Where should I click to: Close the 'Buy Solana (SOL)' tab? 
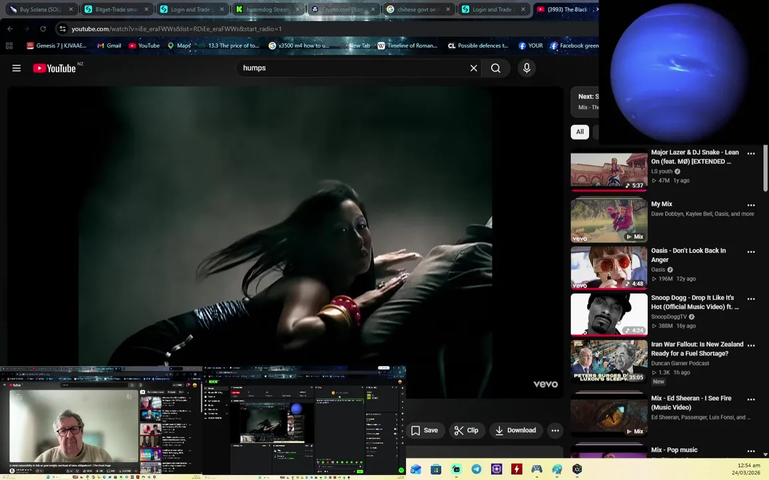pos(71,9)
